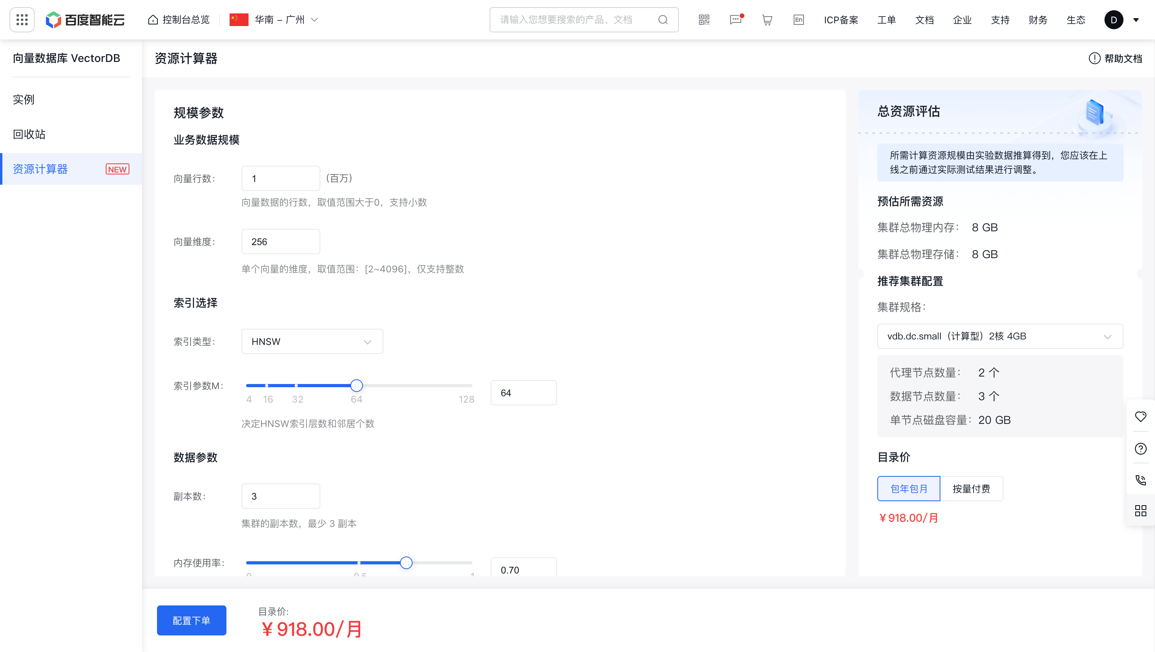Click the search magnifier icon
Viewport: 1155px width, 652px height.
pos(663,20)
